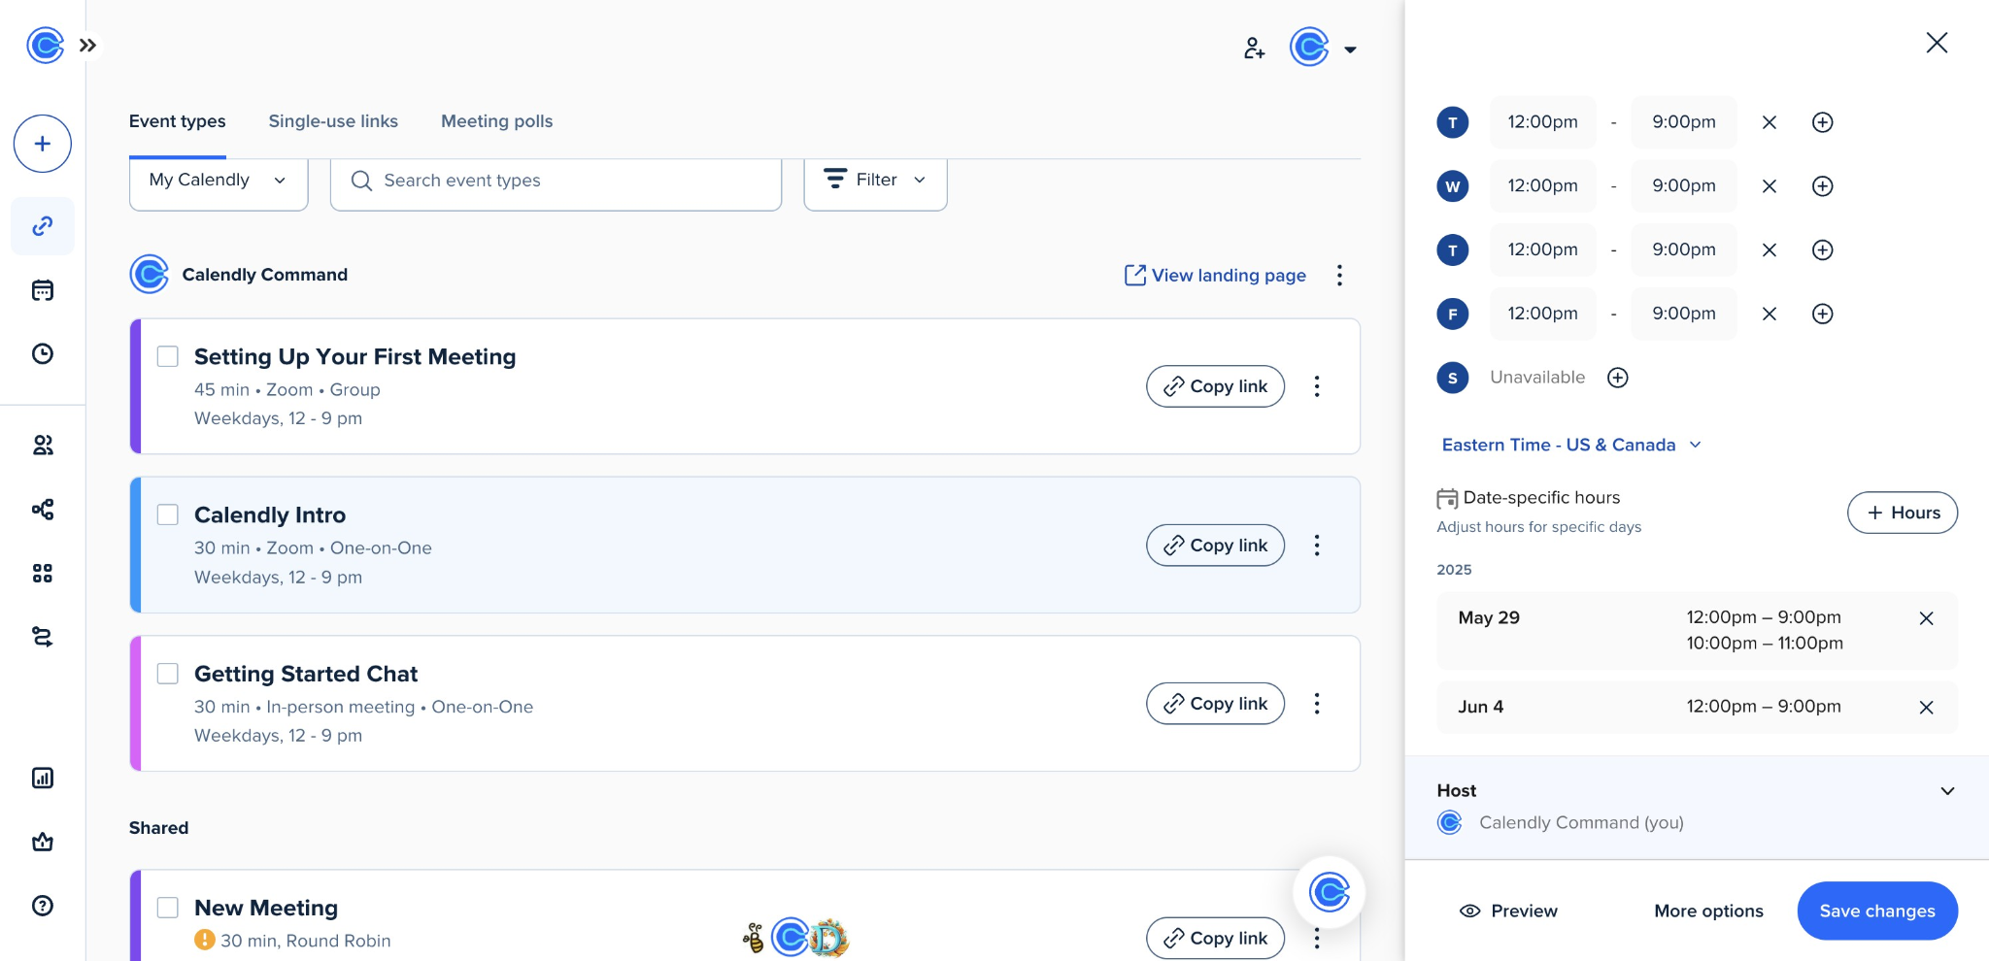This screenshot has height=961, width=1989.
Task: Open Meetings calendar icon in sidebar
Action: pyautogui.click(x=43, y=290)
